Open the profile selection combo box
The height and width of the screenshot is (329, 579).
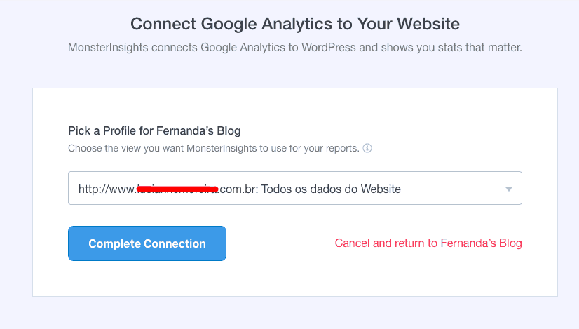click(294, 188)
